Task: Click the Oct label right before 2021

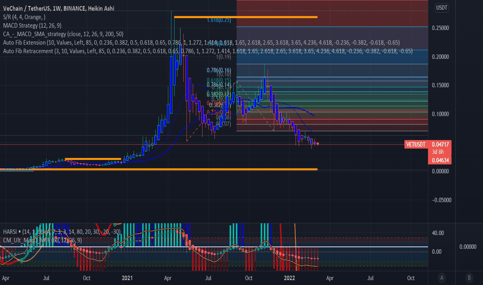Action: point(87,278)
